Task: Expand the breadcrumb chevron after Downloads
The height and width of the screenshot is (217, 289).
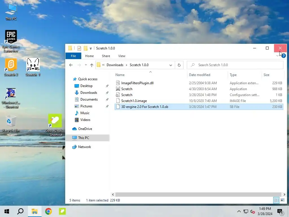Action: (x=126, y=65)
